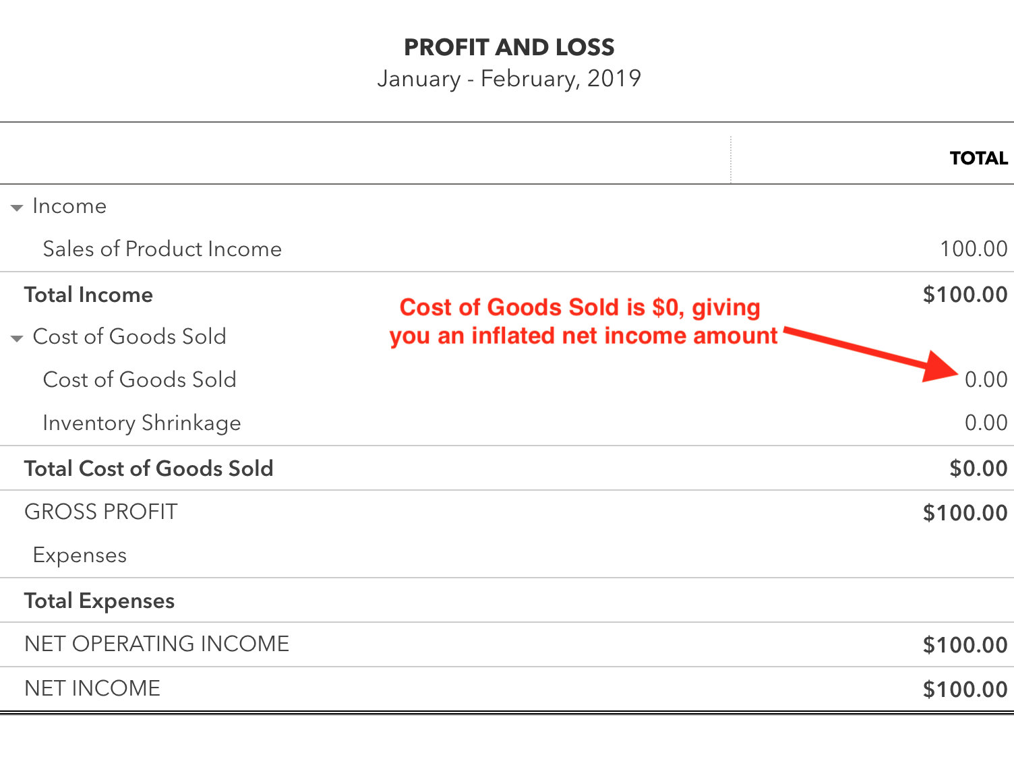
Task: Click the 0.00 Cost of Goods Sold amount
Action: click(986, 379)
